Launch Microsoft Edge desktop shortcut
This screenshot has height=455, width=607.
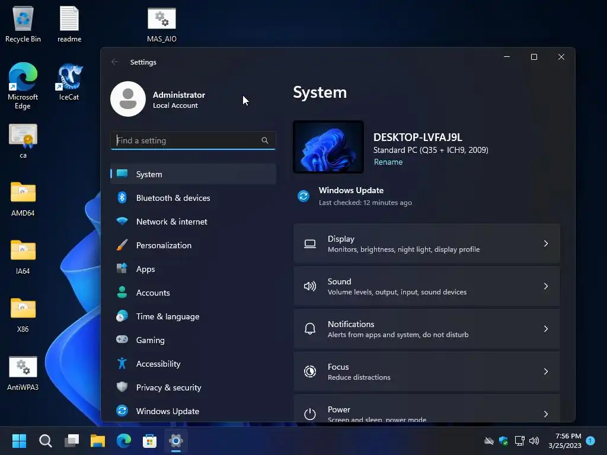coord(23,86)
